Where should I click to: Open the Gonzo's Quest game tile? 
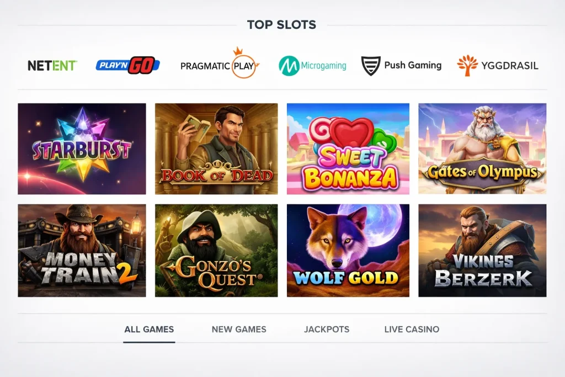[216, 251]
